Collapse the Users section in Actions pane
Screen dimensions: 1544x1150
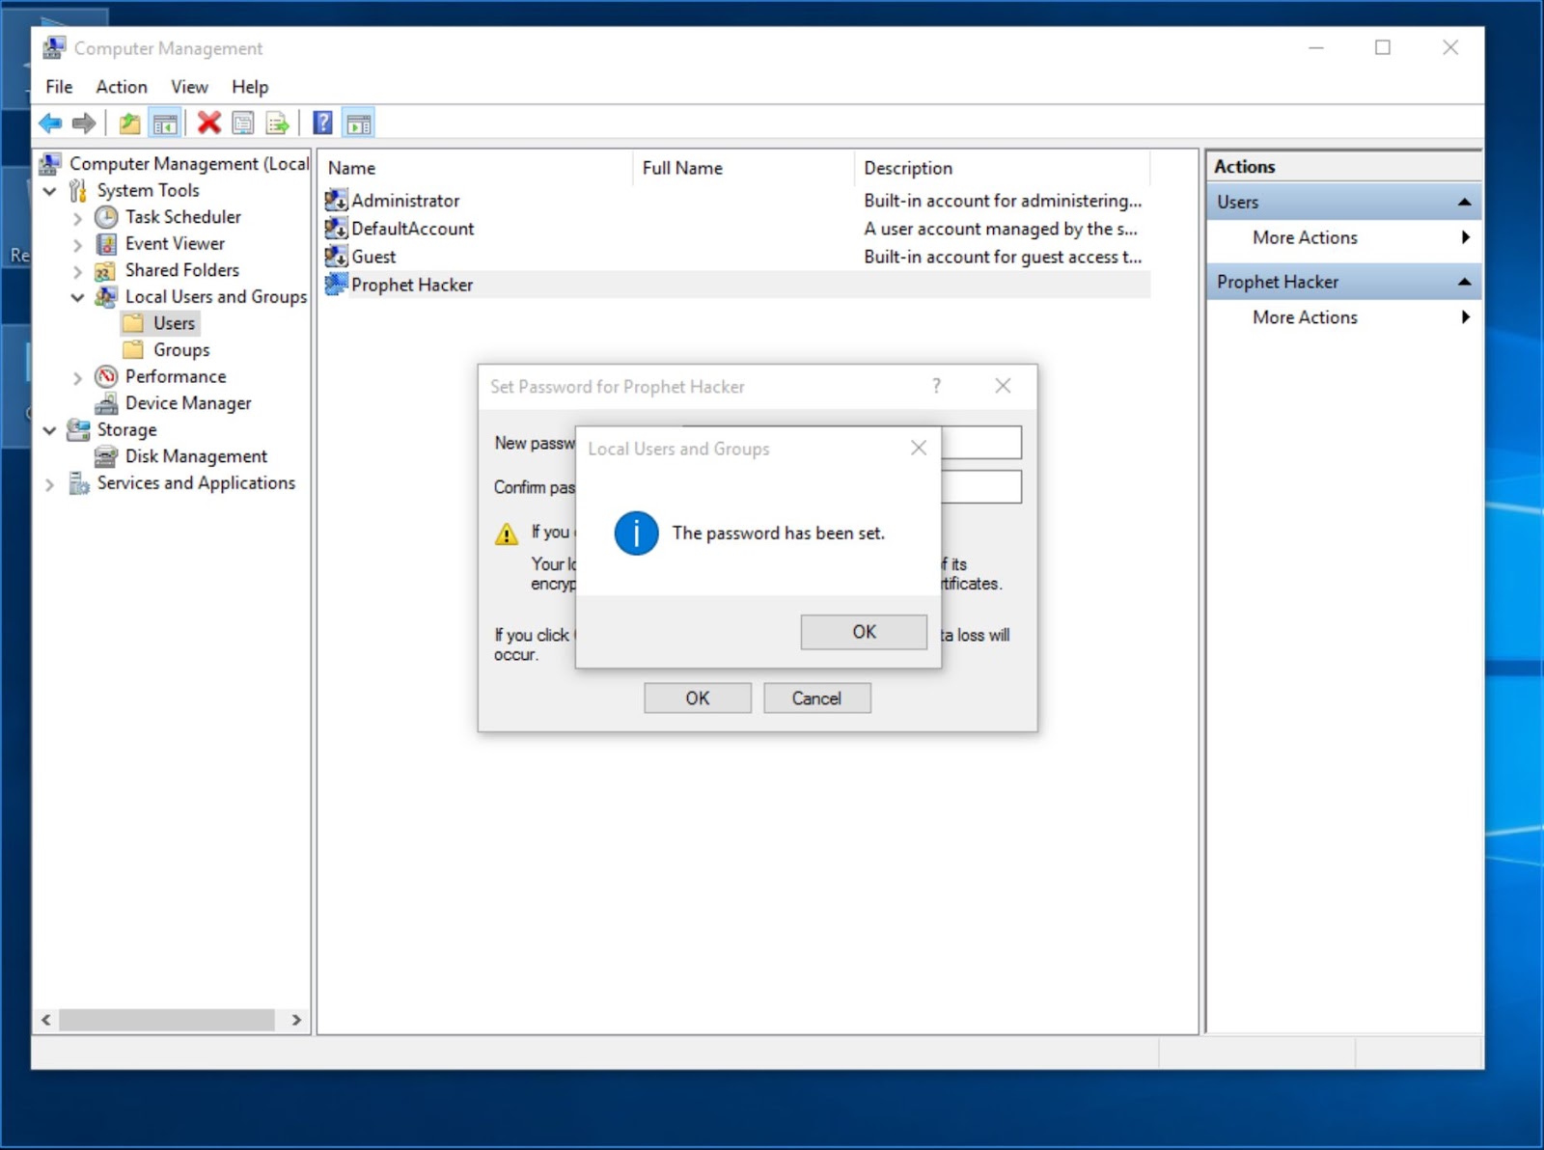[x=1466, y=202]
